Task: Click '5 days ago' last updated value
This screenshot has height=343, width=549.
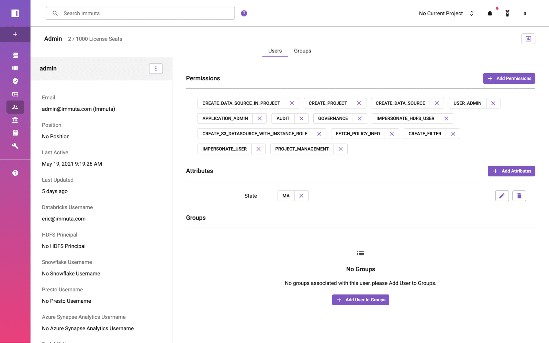Action: tap(55, 191)
